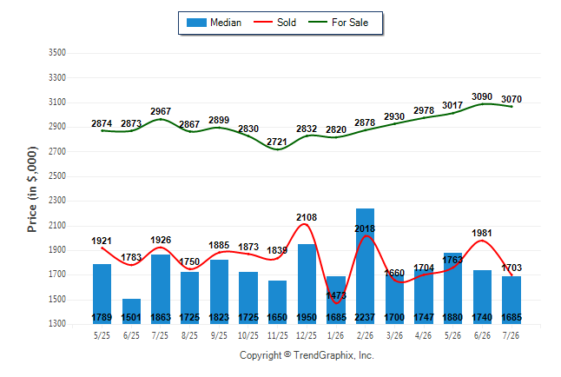Click the For Sale point 2721

pyautogui.click(x=277, y=149)
